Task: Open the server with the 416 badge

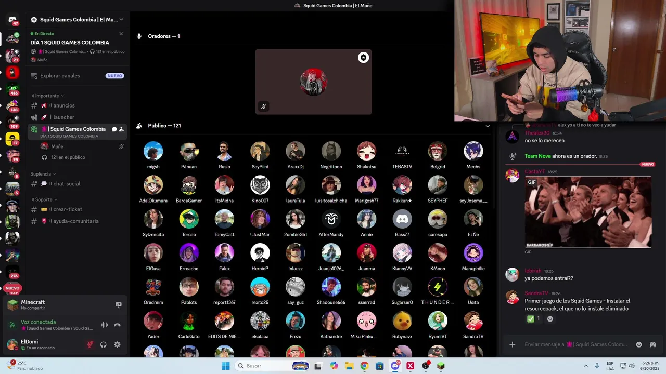Action: [x=12, y=88]
